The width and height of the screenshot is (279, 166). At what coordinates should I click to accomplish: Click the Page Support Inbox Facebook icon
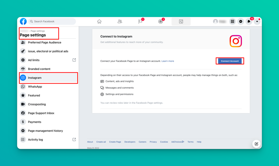23,113
